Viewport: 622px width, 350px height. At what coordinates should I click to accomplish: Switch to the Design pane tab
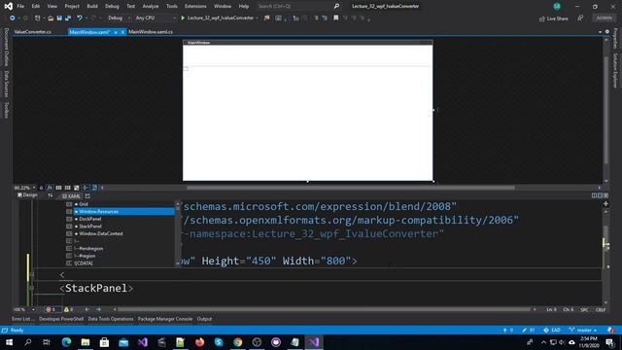(27, 195)
